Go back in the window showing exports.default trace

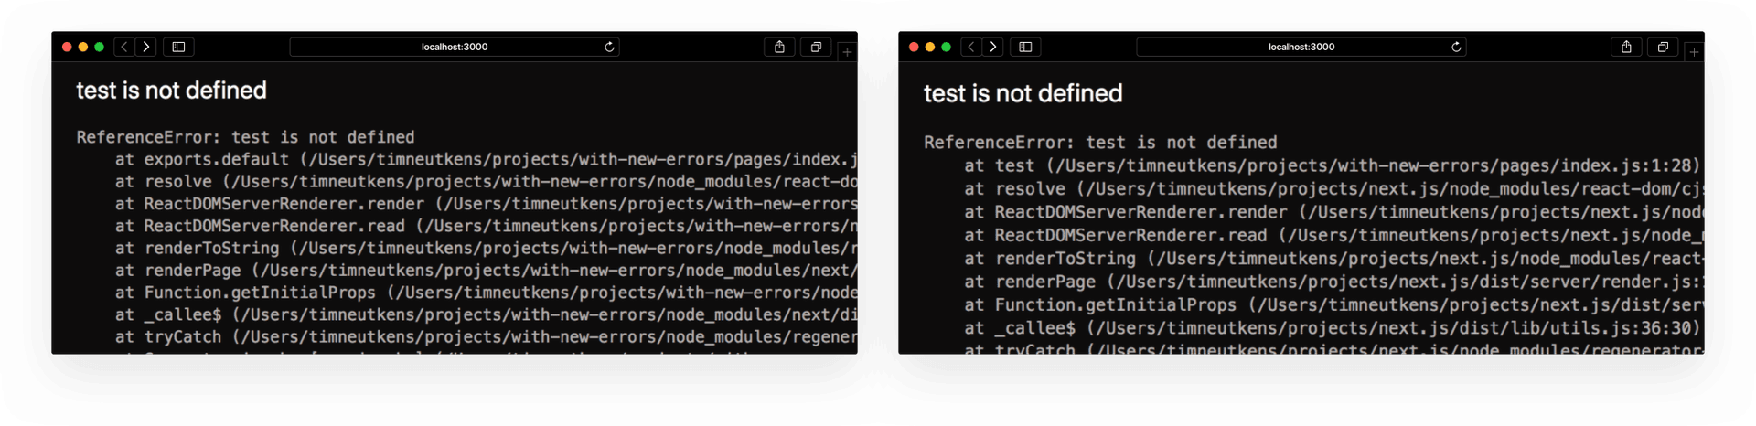tap(124, 47)
